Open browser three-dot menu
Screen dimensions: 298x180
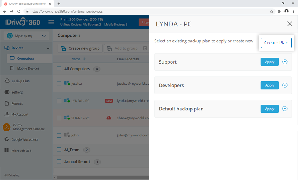[293, 12]
